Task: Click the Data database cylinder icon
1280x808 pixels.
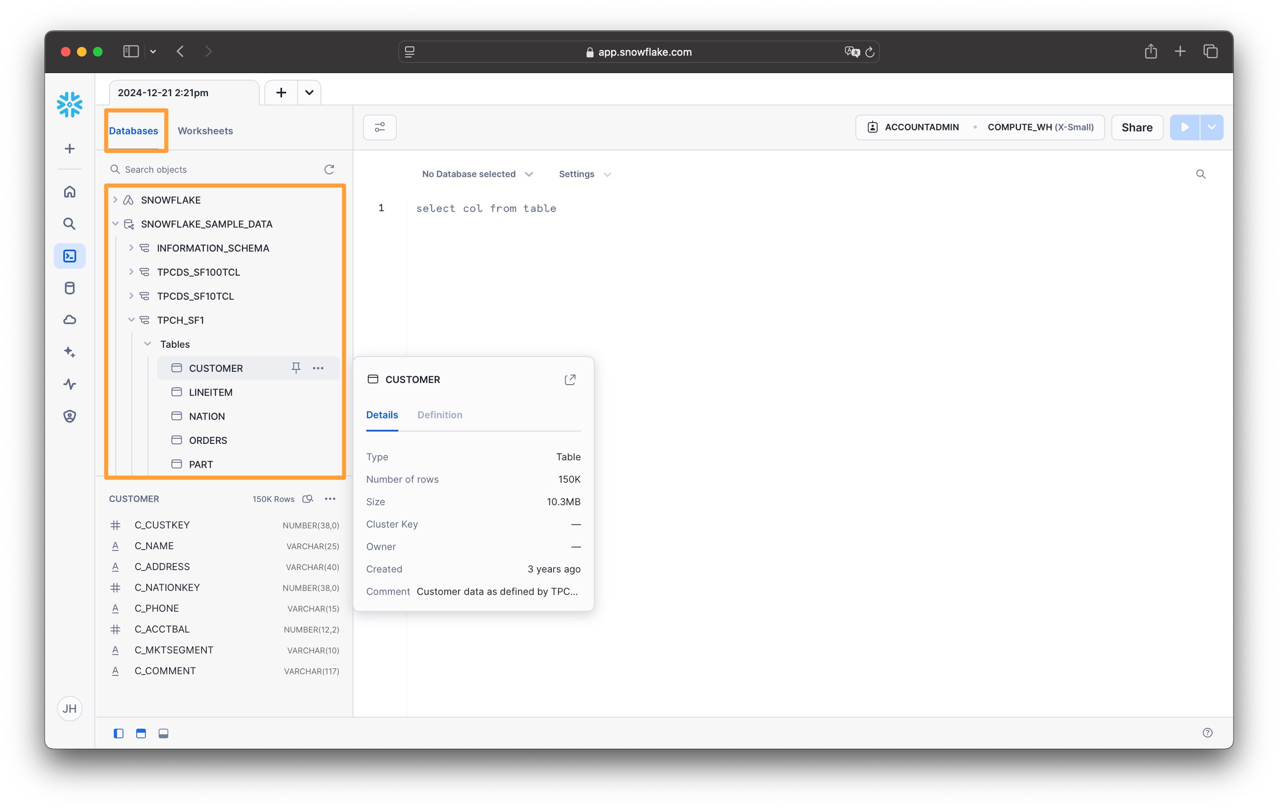Action: 70,288
